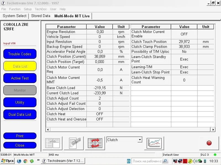The height and width of the screenshot is (165, 221).
Task: Select the Engine Revolution row
Action: [x=87, y=32]
